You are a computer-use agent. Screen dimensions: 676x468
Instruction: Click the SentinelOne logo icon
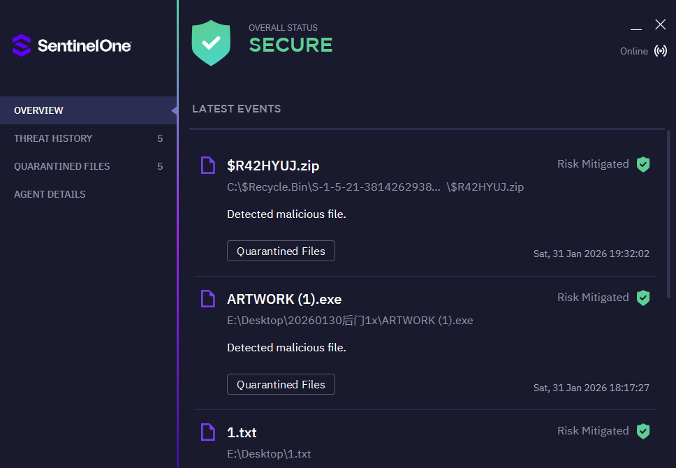click(x=22, y=45)
